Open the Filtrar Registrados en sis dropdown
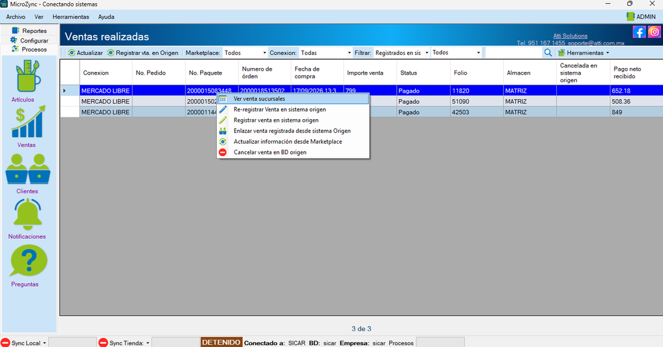 [x=401, y=53]
